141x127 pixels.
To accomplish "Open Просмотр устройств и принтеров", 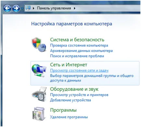I will click(79, 95).
